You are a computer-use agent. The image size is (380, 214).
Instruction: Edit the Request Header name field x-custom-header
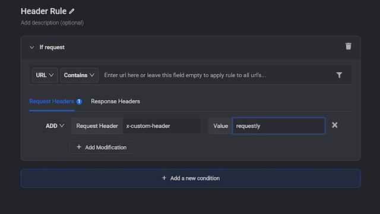pyautogui.click(x=162, y=126)
